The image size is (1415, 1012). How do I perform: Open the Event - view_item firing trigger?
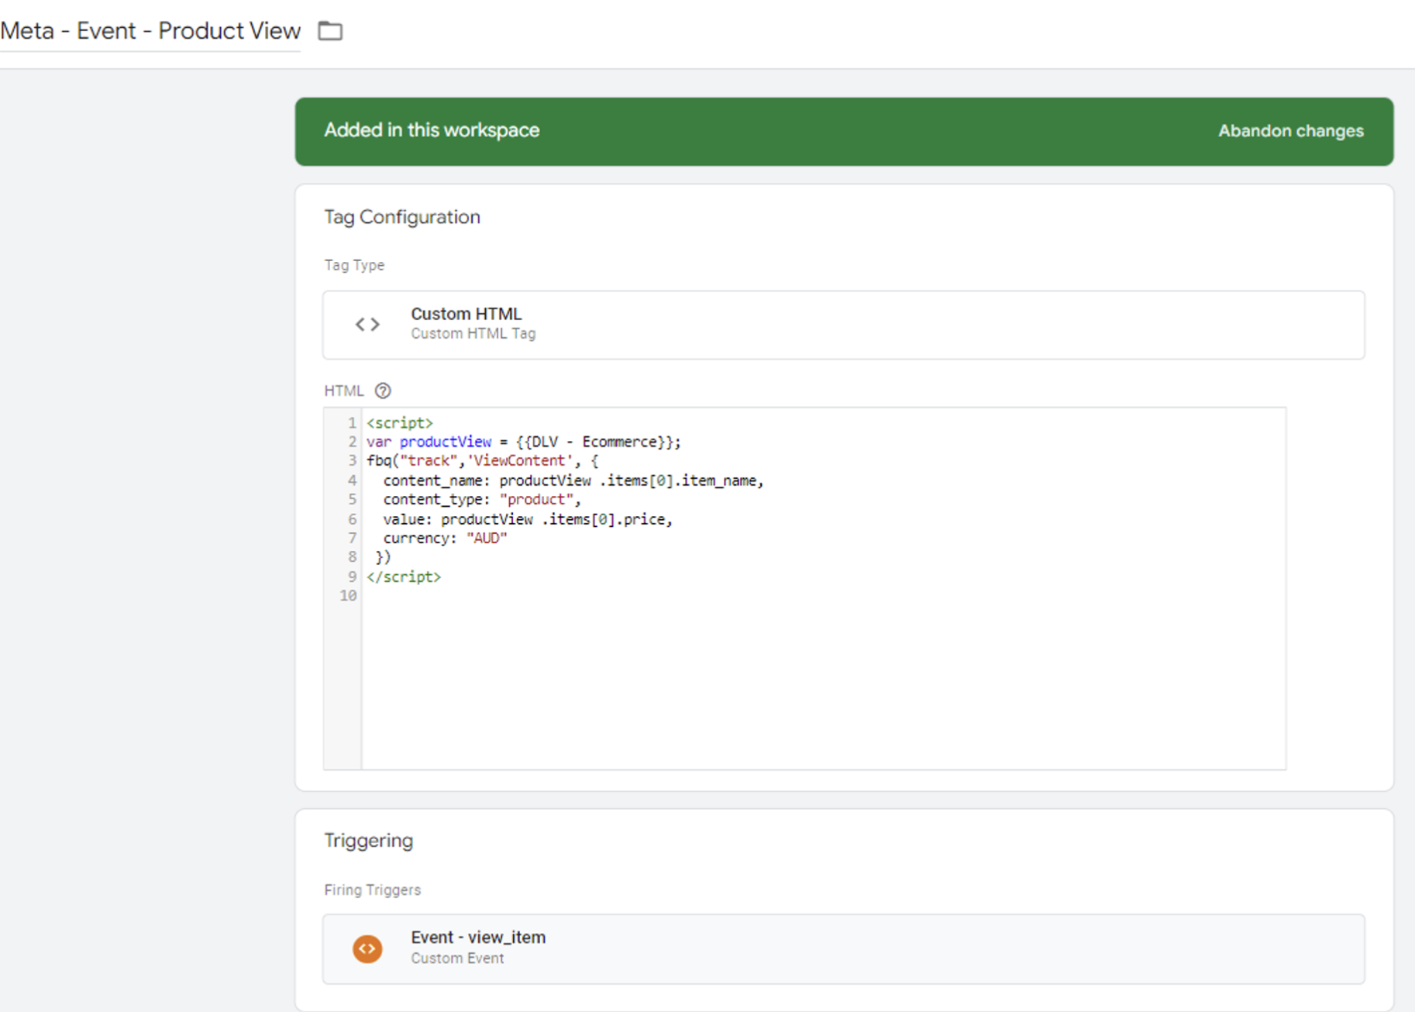pyautogui.click(x=843, y=948)
